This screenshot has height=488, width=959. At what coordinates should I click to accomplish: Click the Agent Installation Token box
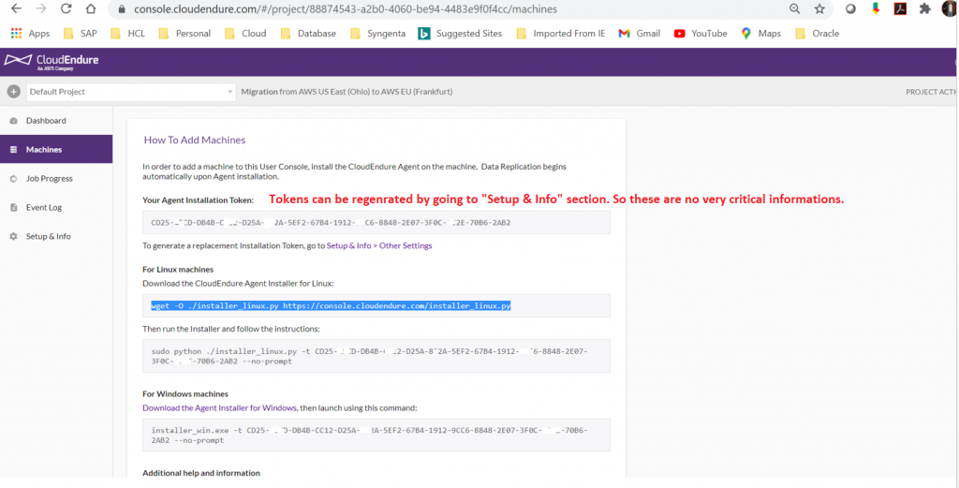click(376, 223)
